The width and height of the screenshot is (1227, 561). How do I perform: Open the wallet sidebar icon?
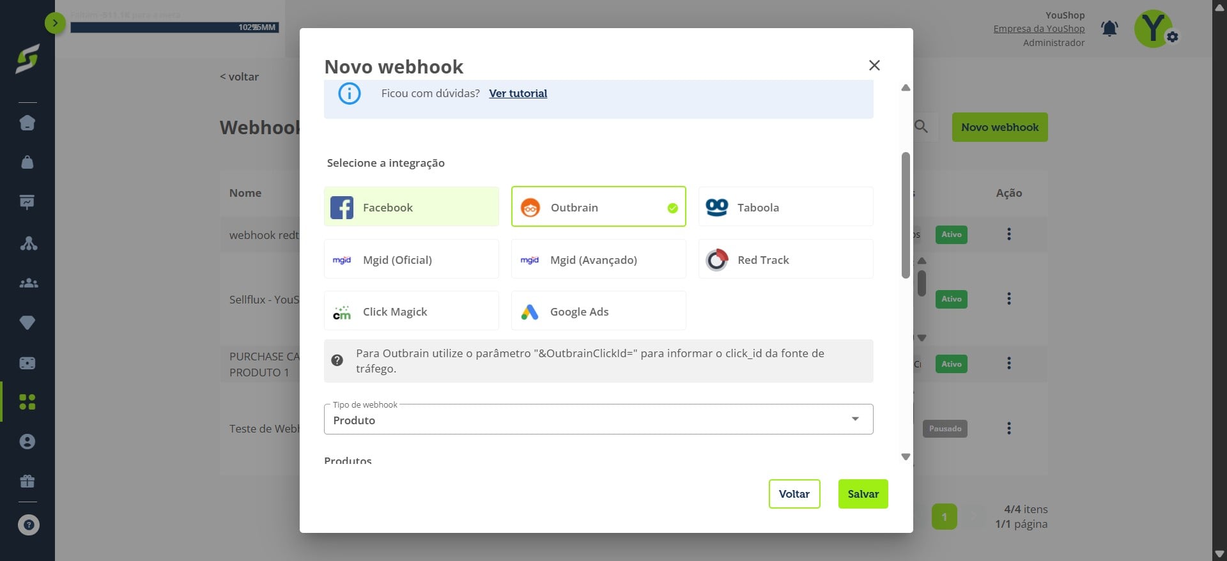pyautogui.click(x=27, y=363)
